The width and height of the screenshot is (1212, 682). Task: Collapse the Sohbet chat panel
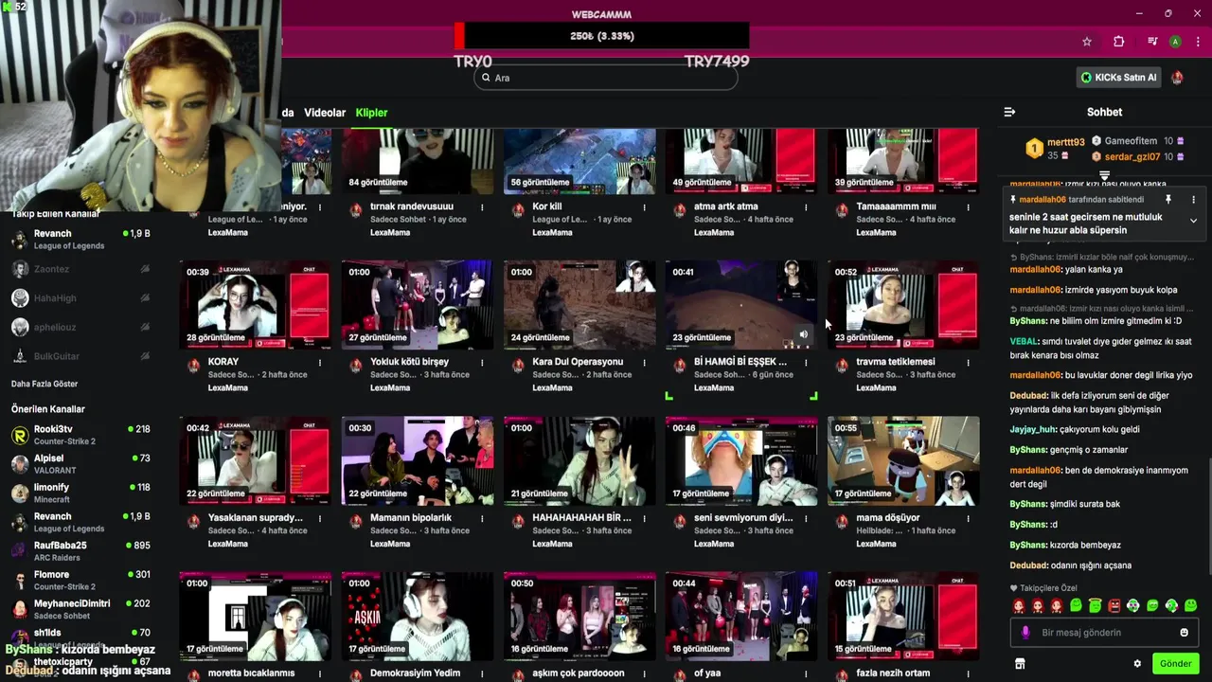(x=1009, y=112)
